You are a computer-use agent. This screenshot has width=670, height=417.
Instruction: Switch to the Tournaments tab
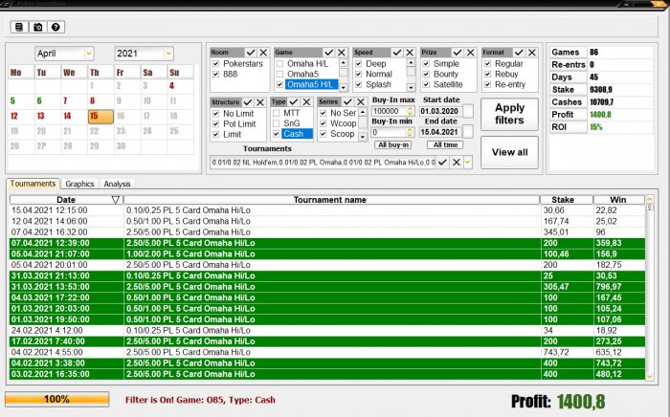33,184
